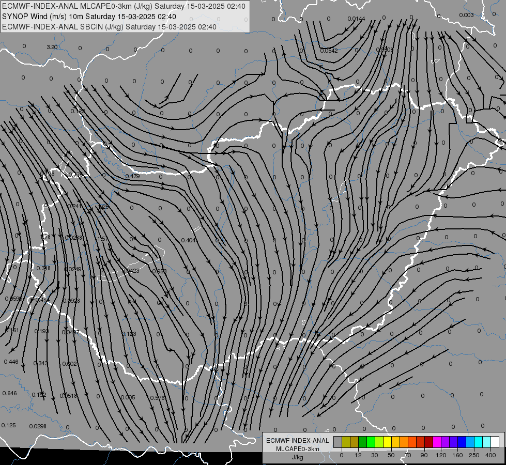
Task: Click the map value 0.0928
Action: 71,301
